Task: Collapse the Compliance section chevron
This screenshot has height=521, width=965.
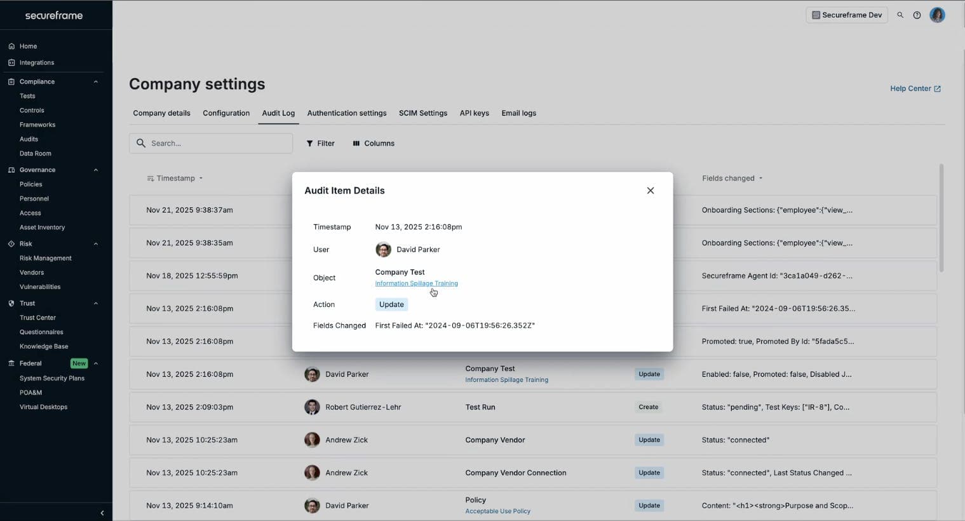Action: pos(96,82)
